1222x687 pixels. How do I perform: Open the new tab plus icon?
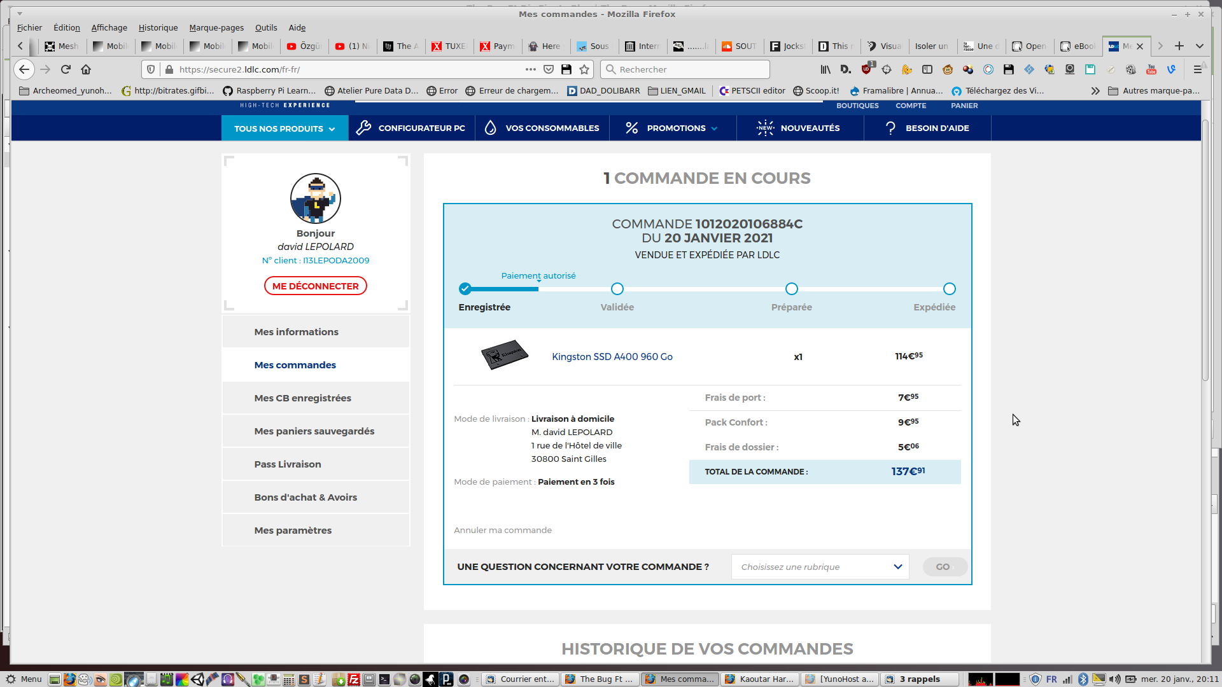click(1179, 46)
